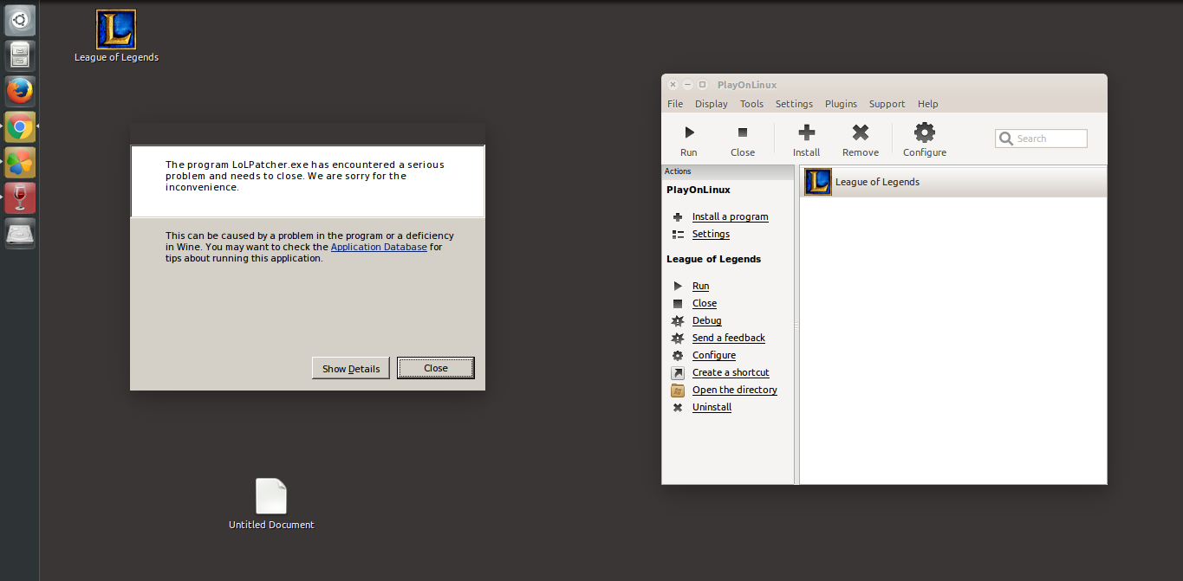Click the Install plus icon in toolbar
The height and width of the screenshot is (581, 1183).
(806, 132)
